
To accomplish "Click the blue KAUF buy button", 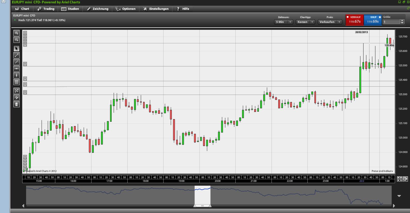I will click(x=373, y=20).
